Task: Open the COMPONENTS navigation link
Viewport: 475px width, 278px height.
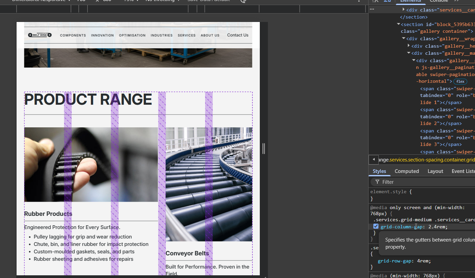Action: click(73, 35)
